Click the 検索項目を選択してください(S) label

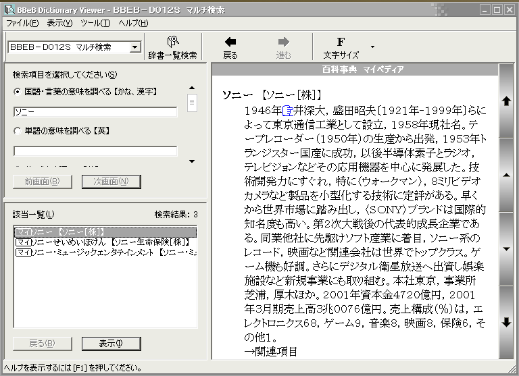65,75
